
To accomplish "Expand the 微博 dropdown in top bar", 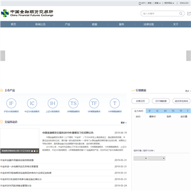I will [x=158, y=3].
